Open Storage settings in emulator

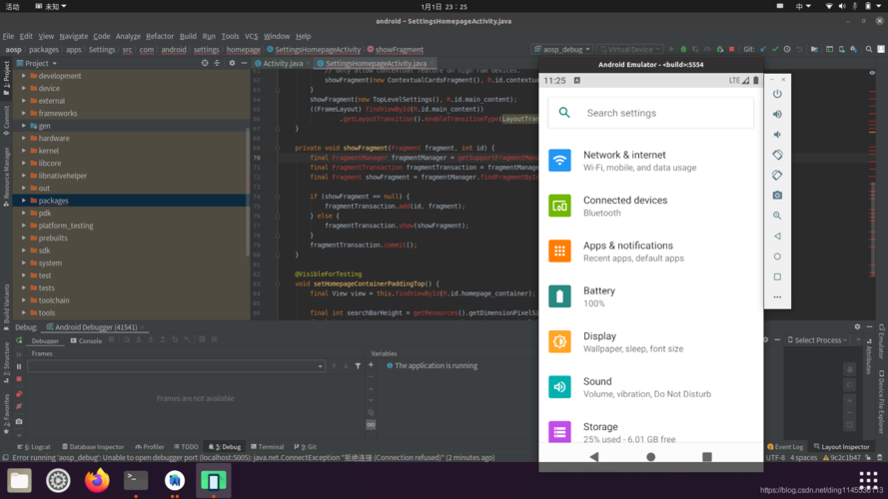point(650,431)
